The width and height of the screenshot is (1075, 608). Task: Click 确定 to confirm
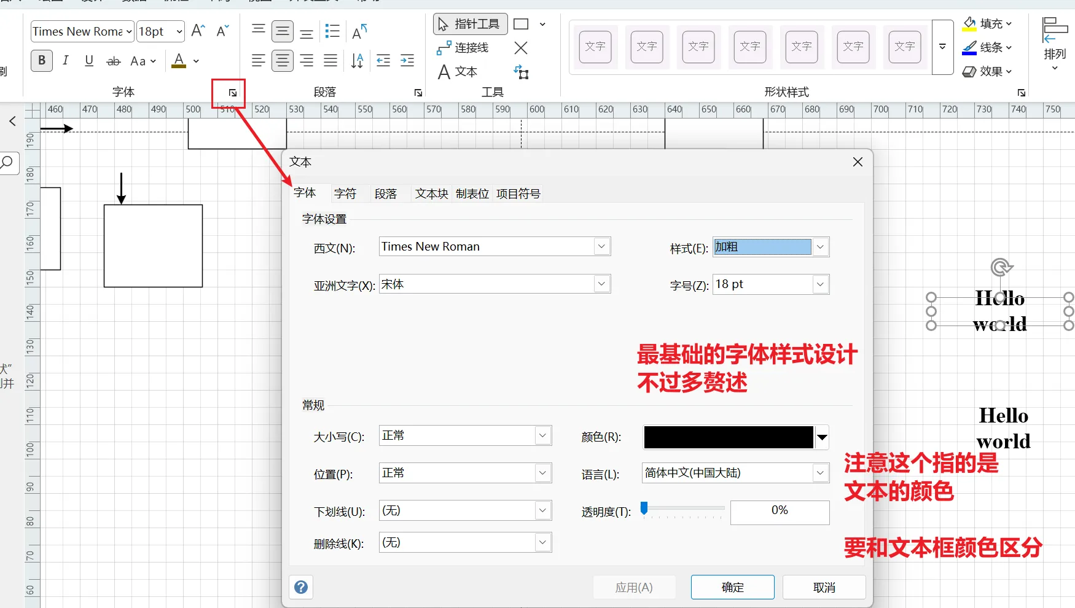(733, 587)
